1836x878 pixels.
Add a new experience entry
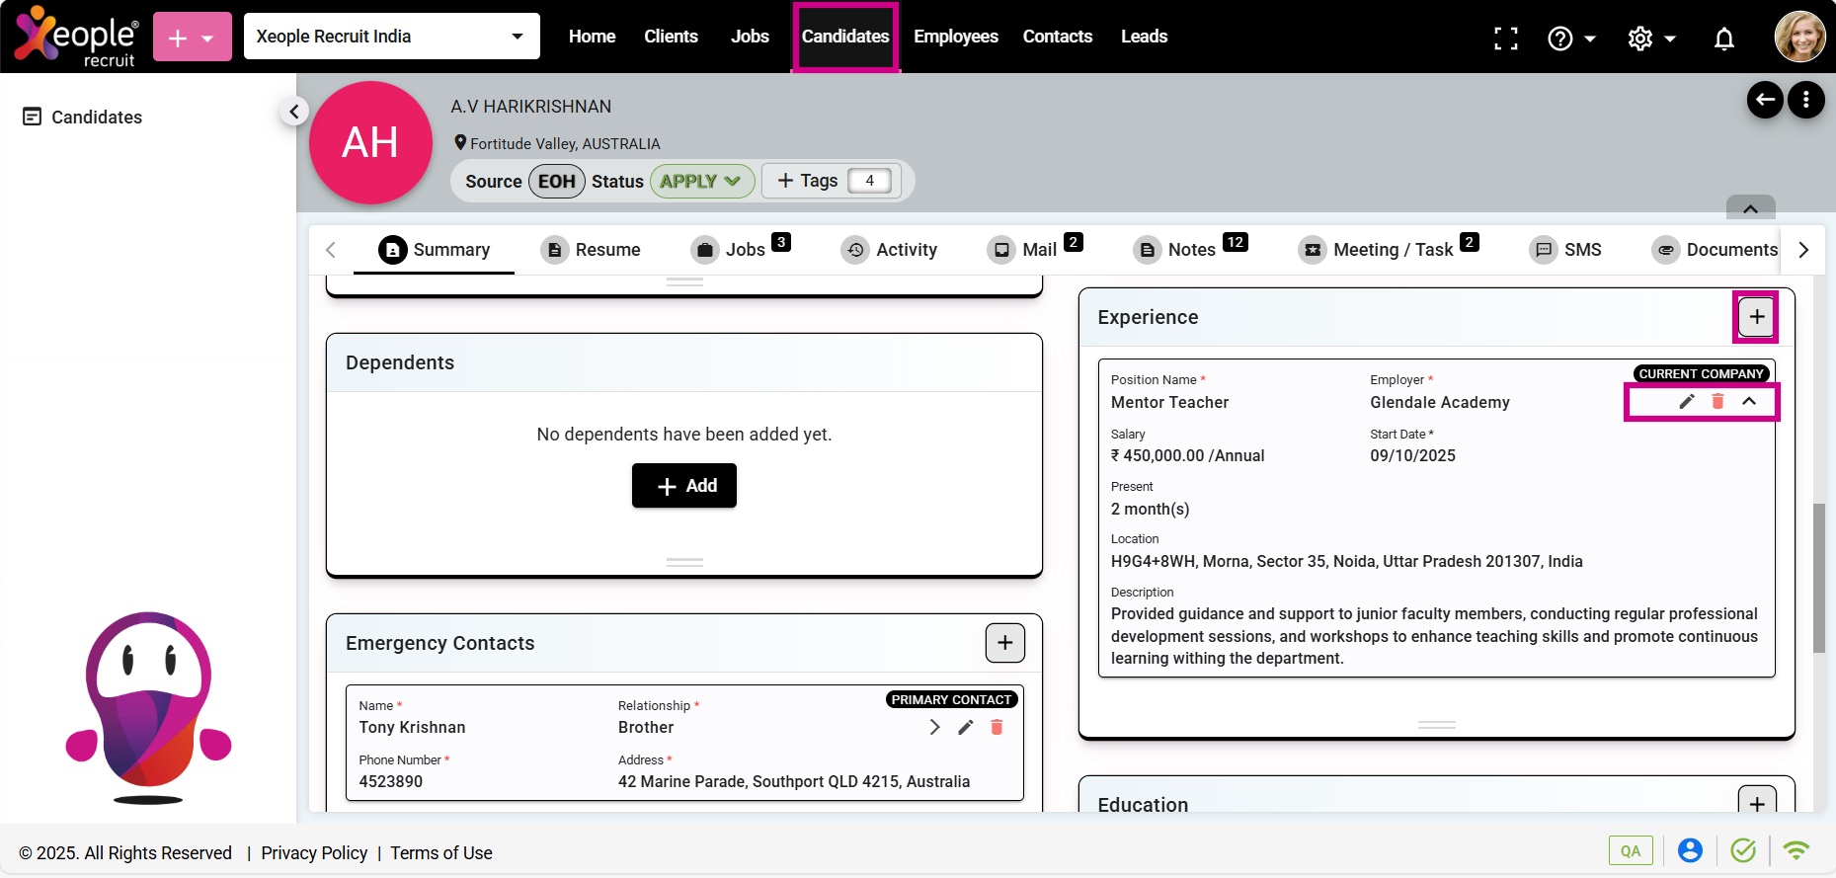pos(1756,317)
